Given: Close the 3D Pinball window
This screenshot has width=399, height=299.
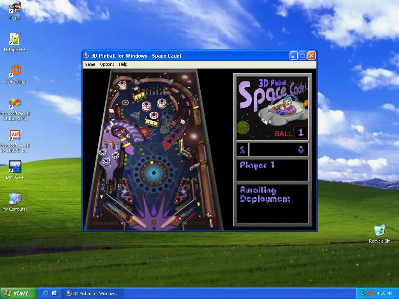Looking at the screenshot, I should (x=311, y=55).
